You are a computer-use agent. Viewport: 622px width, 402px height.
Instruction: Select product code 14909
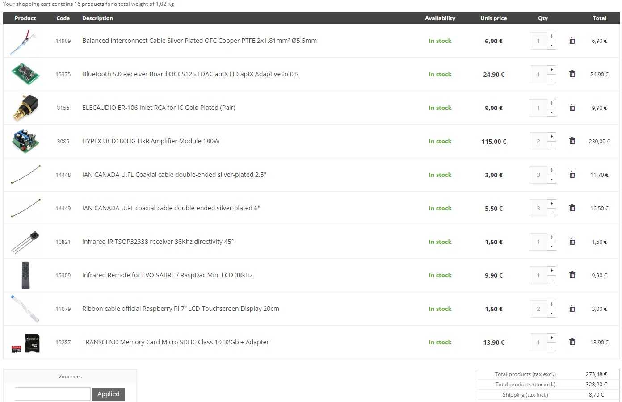[x=63, y=41]
